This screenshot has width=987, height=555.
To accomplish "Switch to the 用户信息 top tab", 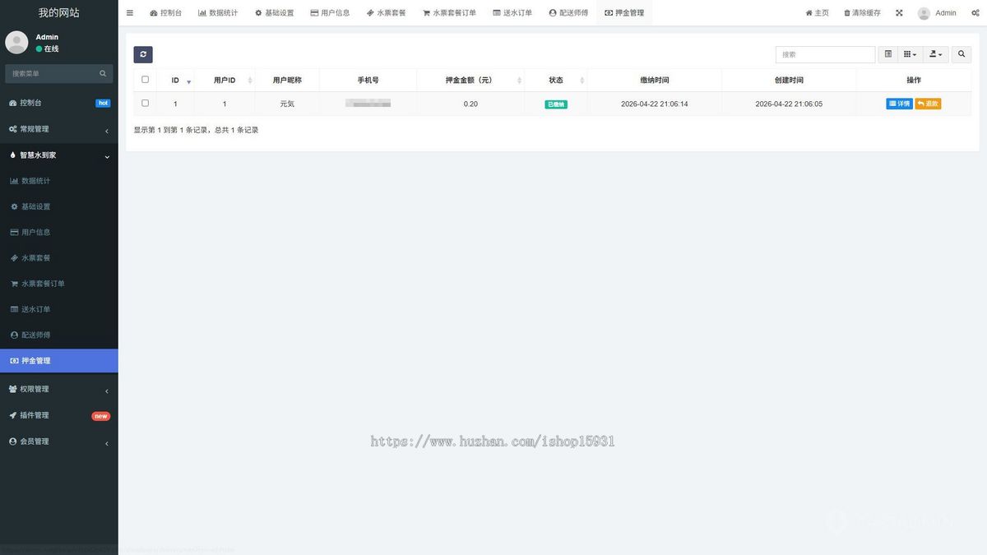I will 331,13.
